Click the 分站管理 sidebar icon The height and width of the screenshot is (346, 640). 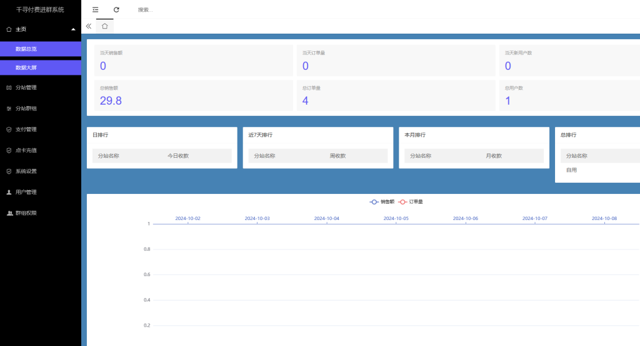9,88
